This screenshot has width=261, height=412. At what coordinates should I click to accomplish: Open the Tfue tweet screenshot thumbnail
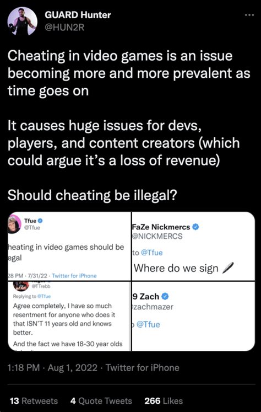69,246
